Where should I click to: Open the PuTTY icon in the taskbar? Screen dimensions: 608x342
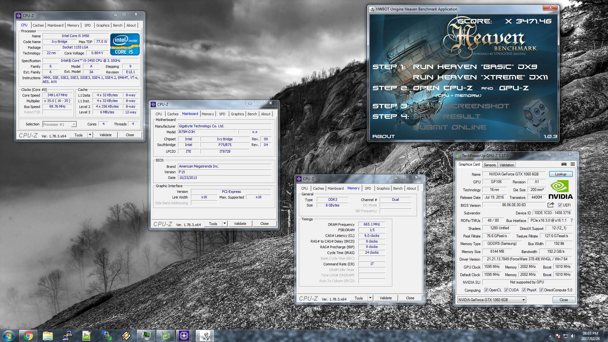coord(67,336)
